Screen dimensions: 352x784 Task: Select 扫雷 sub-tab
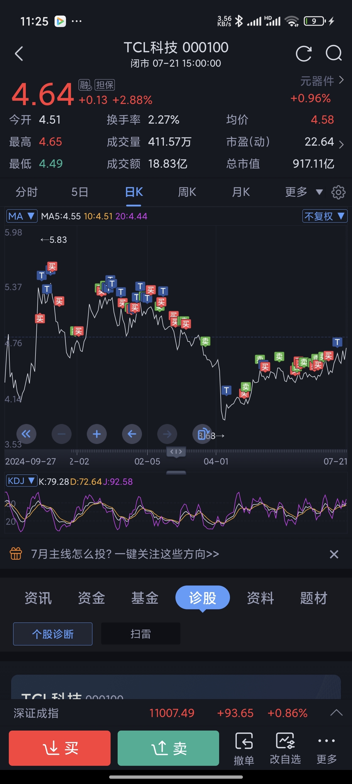pos(141,634)
